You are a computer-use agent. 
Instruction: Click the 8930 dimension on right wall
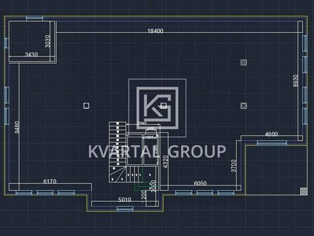[296, 81]
